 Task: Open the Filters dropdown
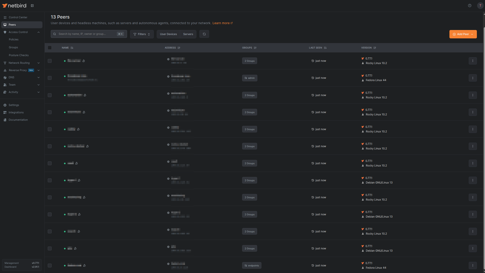pyautogui.click(x=142, y=34)
